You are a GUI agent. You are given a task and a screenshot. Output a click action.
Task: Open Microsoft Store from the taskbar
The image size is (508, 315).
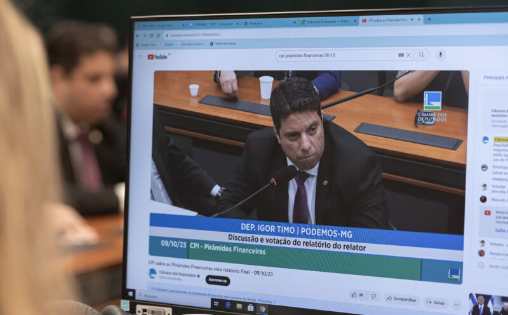pos(250,307)
